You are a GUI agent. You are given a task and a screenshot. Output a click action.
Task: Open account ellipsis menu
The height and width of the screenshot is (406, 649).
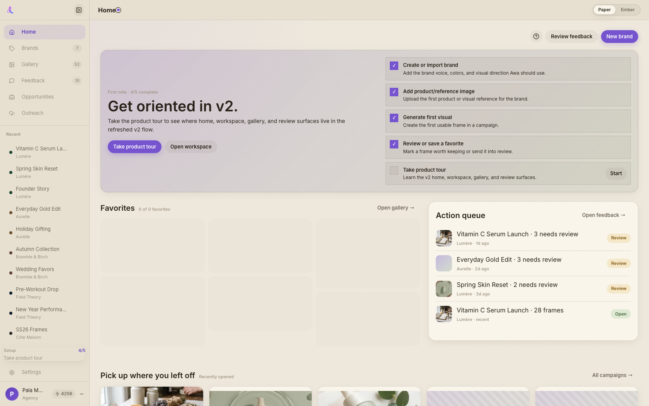point(82,394)
